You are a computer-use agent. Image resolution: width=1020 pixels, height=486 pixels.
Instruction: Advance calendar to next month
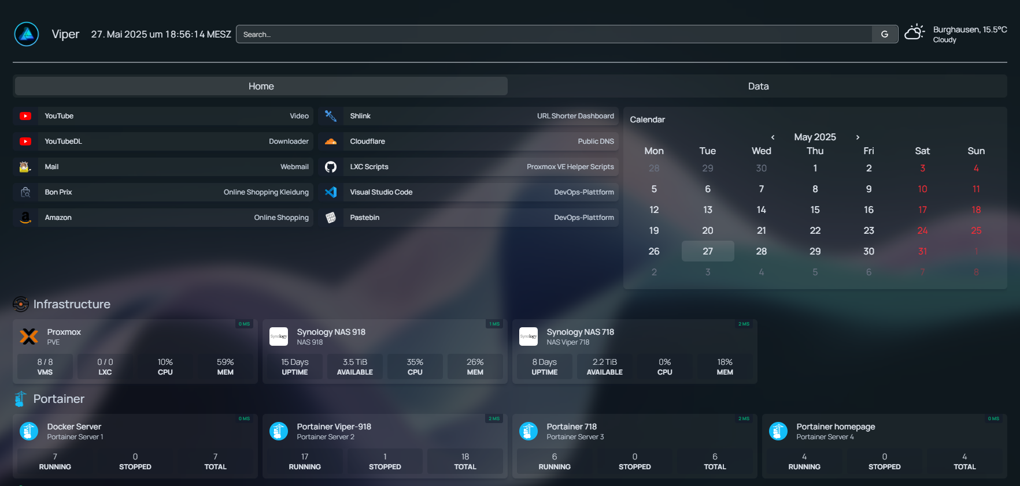pos(858,137)
